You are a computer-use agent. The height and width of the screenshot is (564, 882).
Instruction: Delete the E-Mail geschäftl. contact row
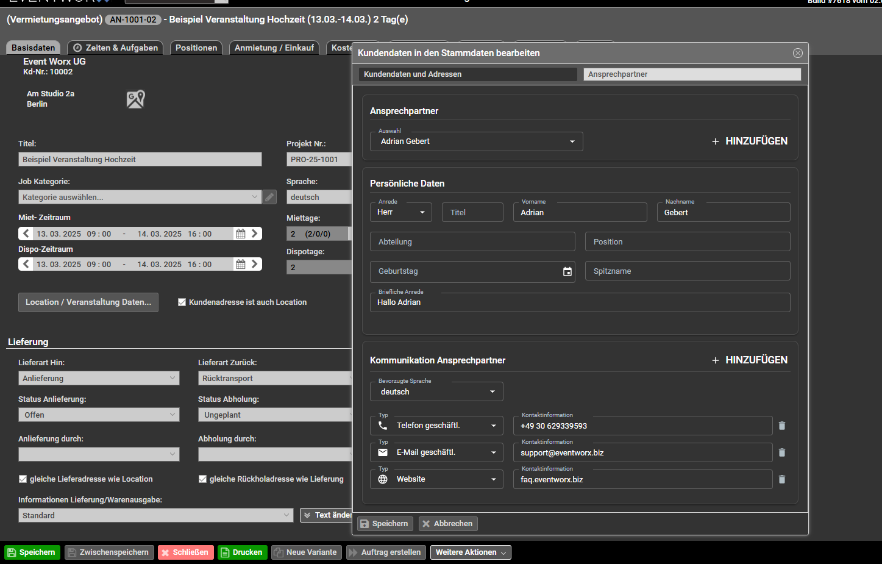point(782,452)
